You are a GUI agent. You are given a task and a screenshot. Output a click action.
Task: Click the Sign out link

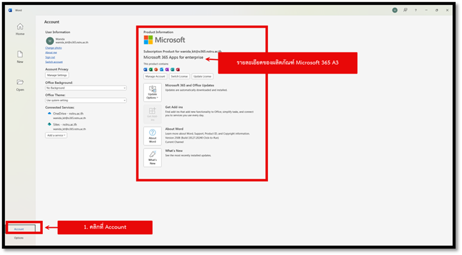[x=50, y=56]
